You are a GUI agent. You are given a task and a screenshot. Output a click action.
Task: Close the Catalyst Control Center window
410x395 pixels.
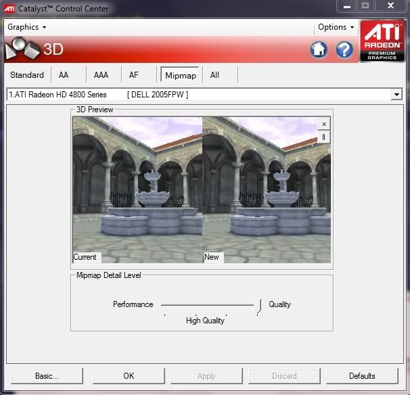point(390,6)
